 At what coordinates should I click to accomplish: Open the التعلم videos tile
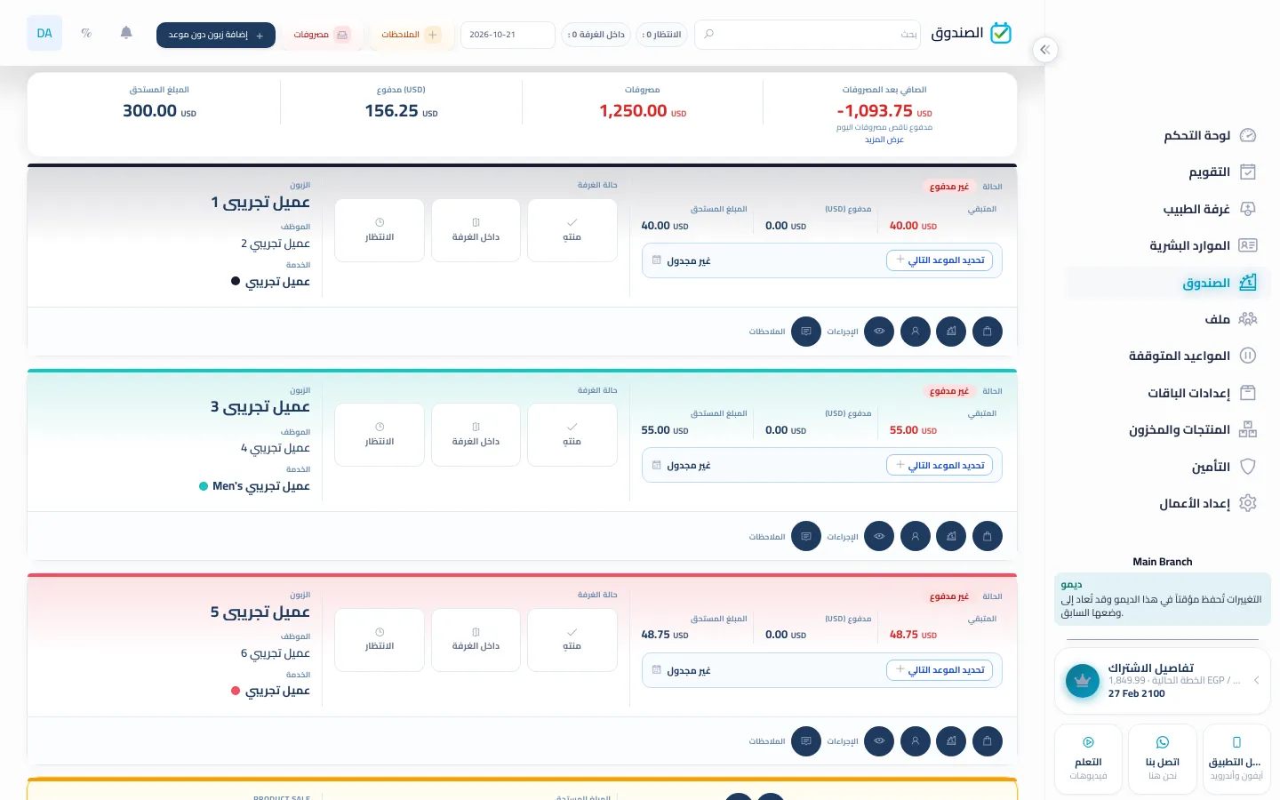[1088, 758]
